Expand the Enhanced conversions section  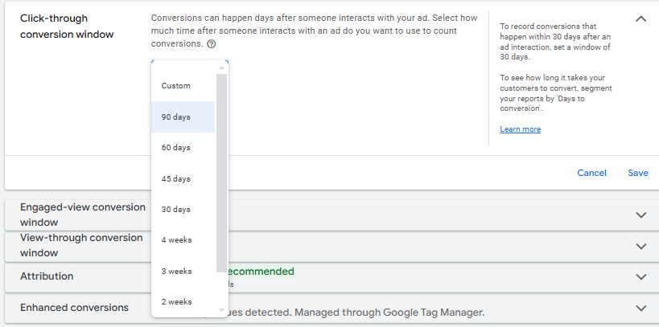tap(640, 308)
